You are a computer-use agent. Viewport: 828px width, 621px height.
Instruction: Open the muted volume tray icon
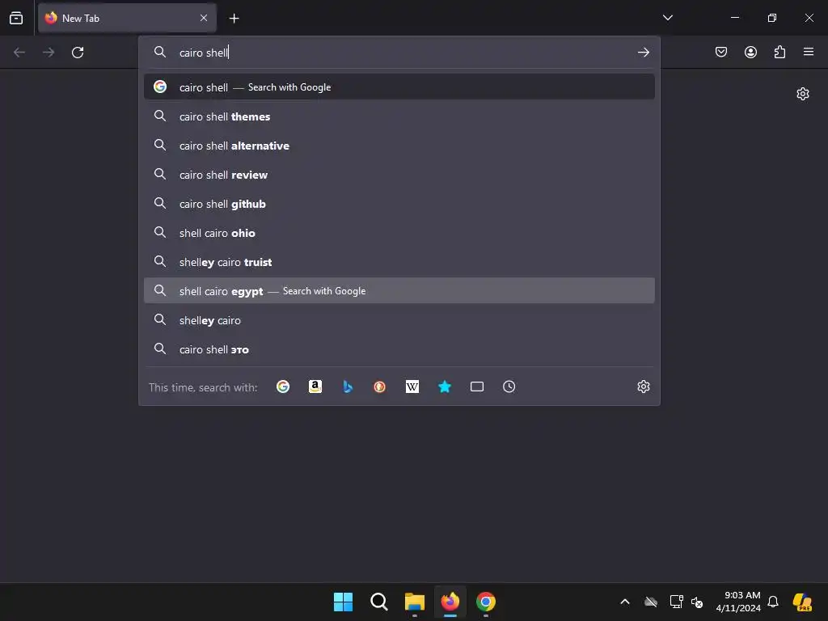coord(697,602)
